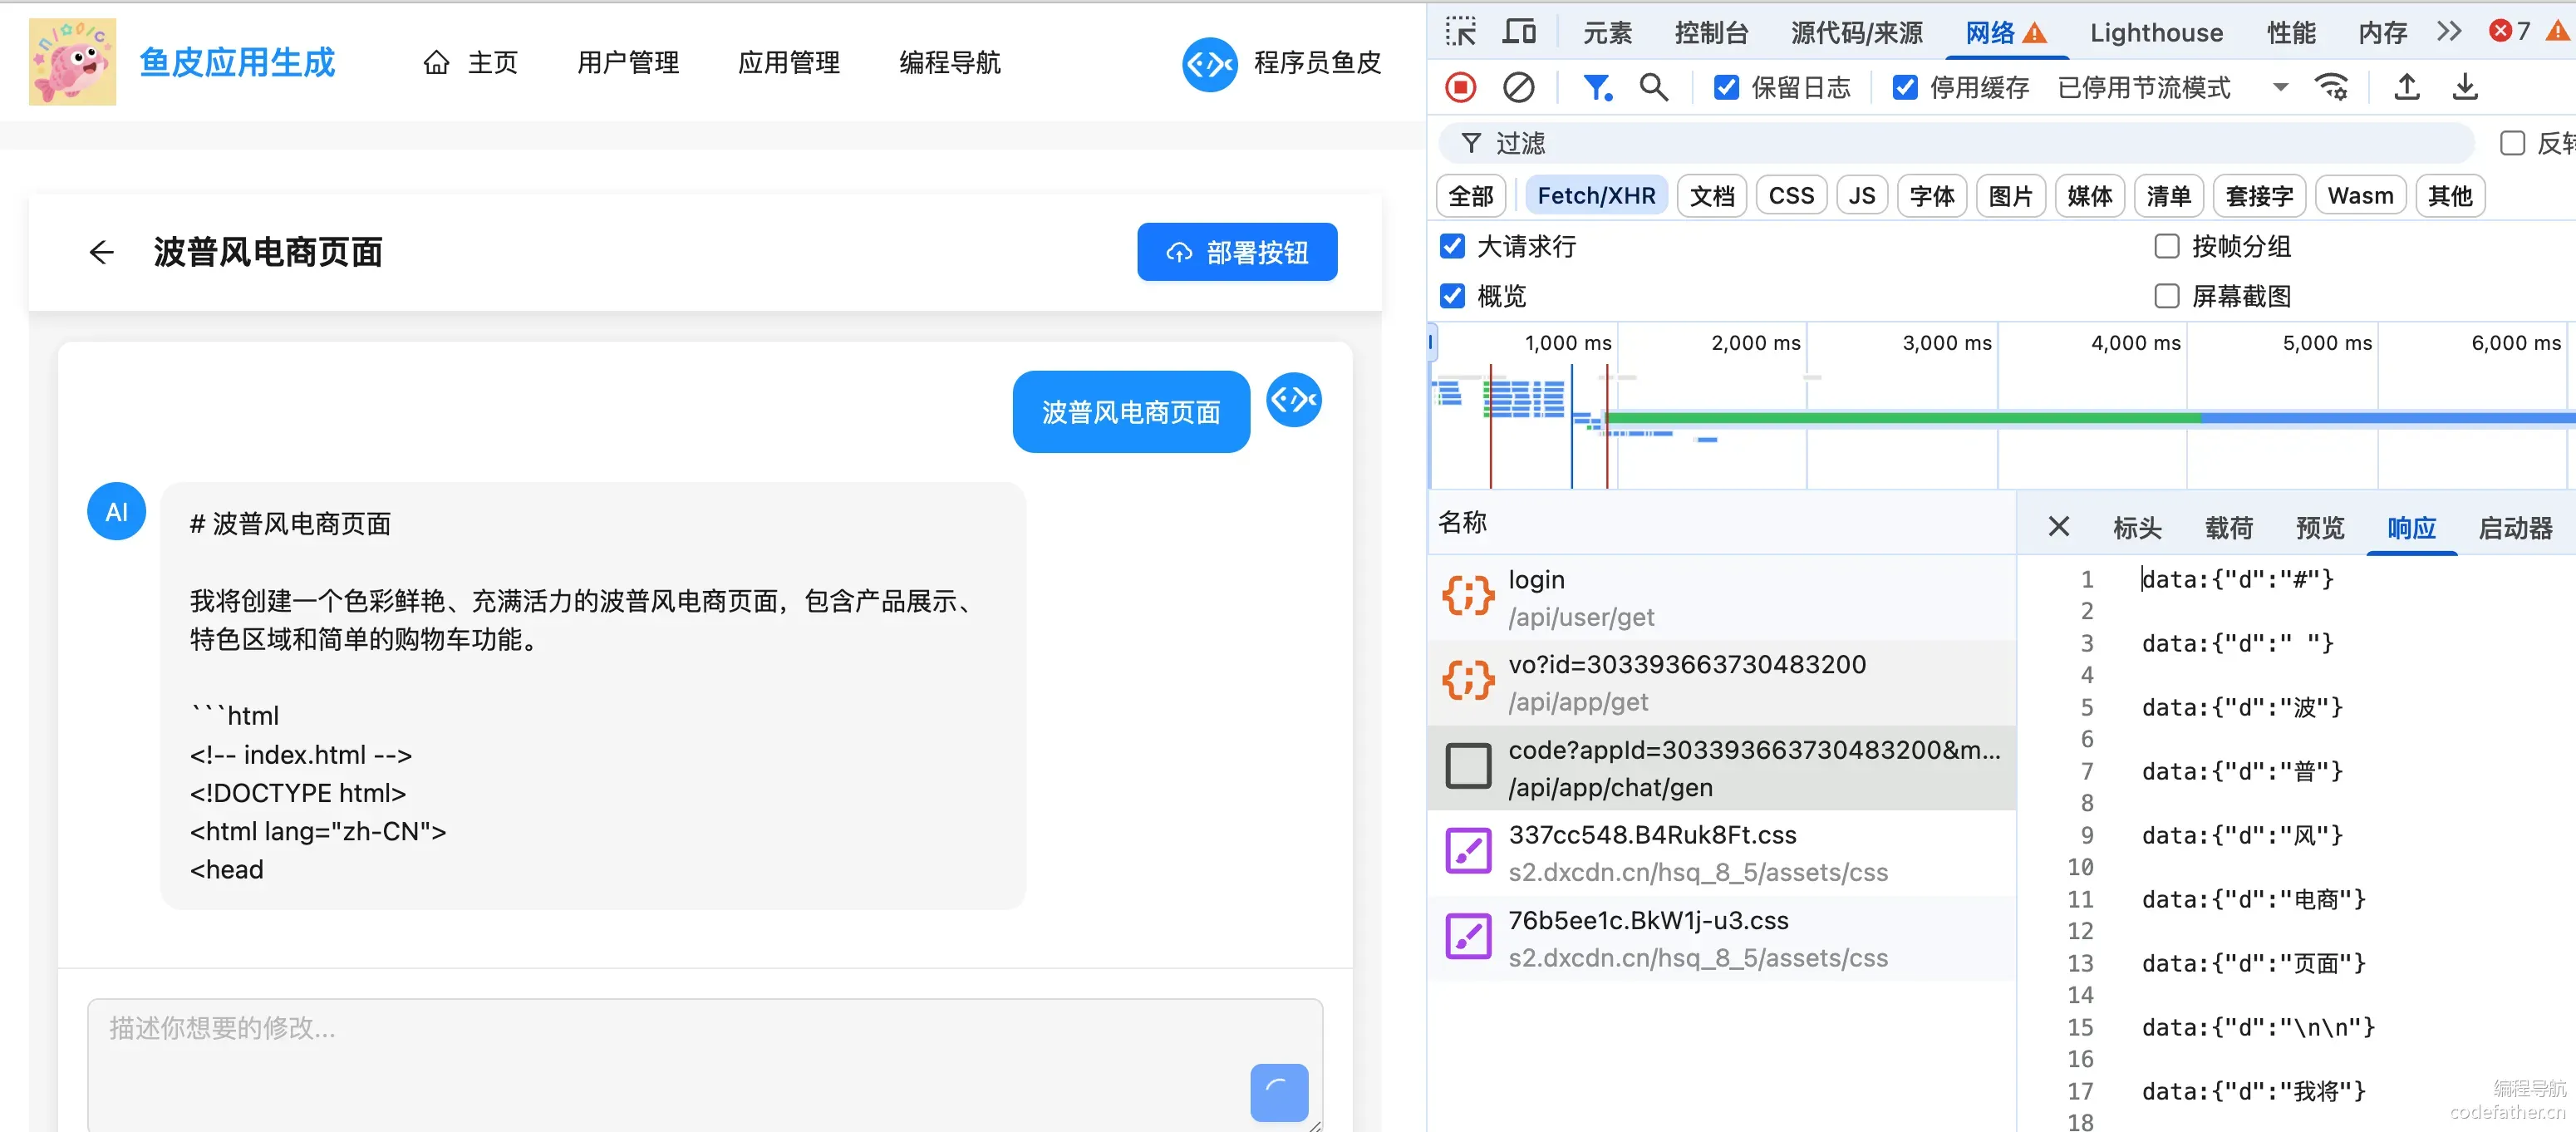The image size is (2576, 1132).
Task: Open the 预览 request detail tab
Action: pyautogui.click(x=2320, y=528)
